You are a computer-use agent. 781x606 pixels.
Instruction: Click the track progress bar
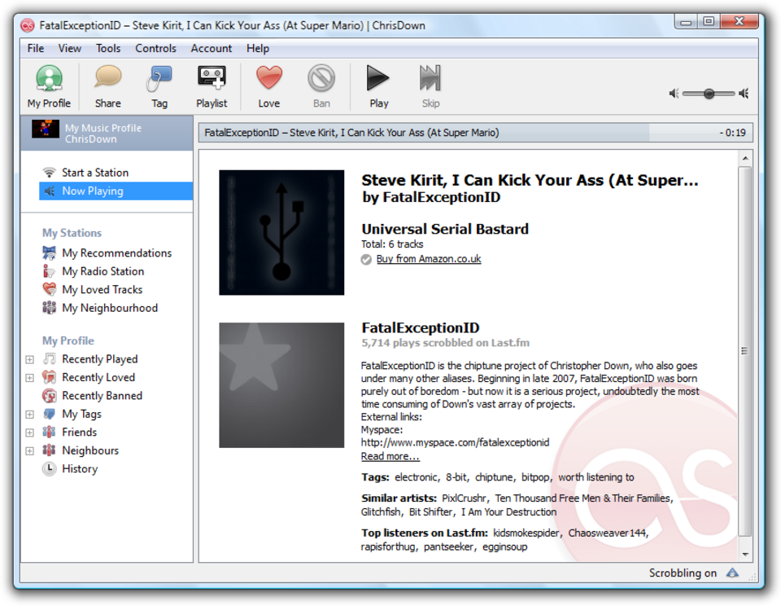[476, 133]
